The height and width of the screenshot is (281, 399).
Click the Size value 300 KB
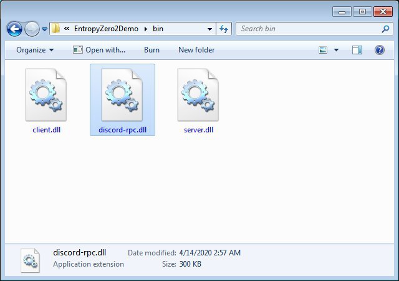[x=190, y=264]
